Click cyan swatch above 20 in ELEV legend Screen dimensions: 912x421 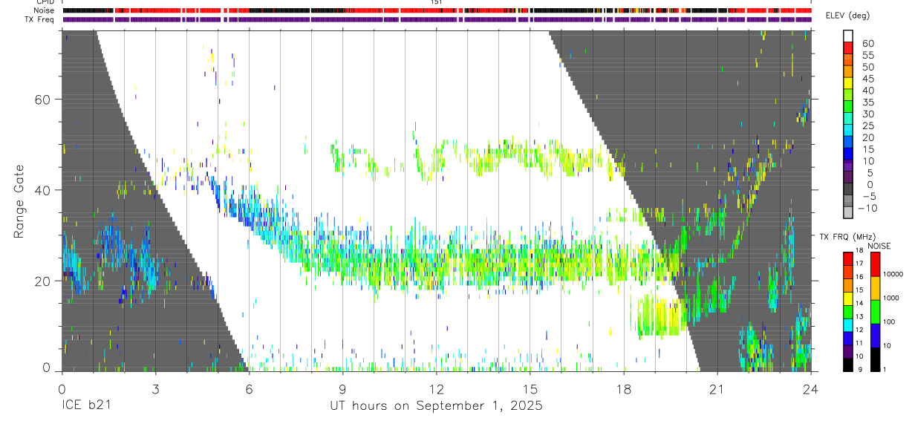point(848,131)
